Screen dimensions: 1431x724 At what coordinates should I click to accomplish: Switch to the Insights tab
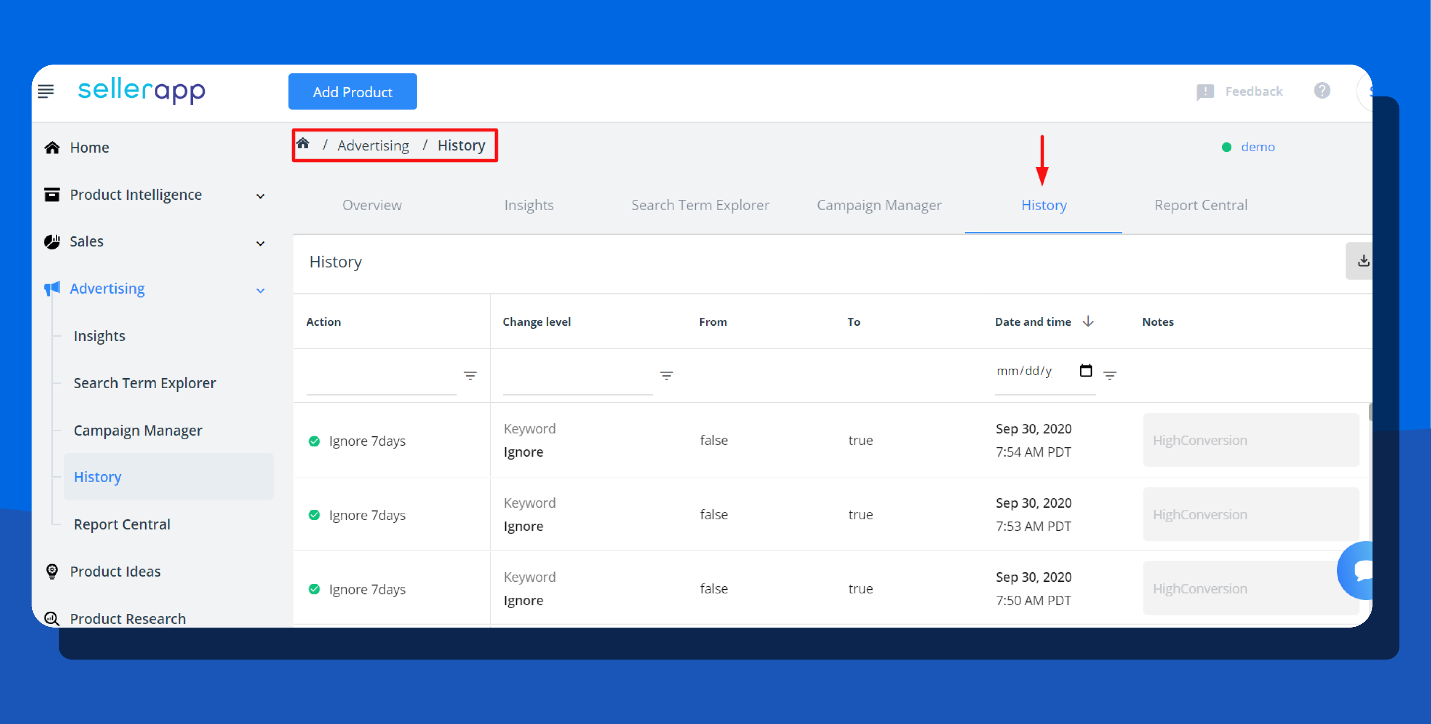click(x=529, y=205)
